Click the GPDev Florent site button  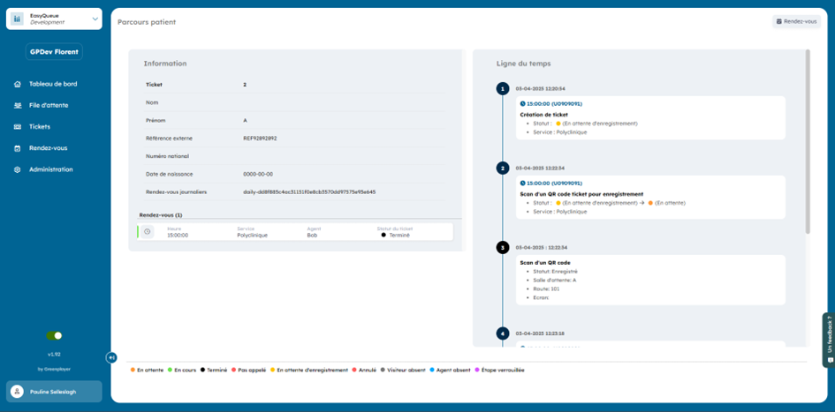(54, 52)
